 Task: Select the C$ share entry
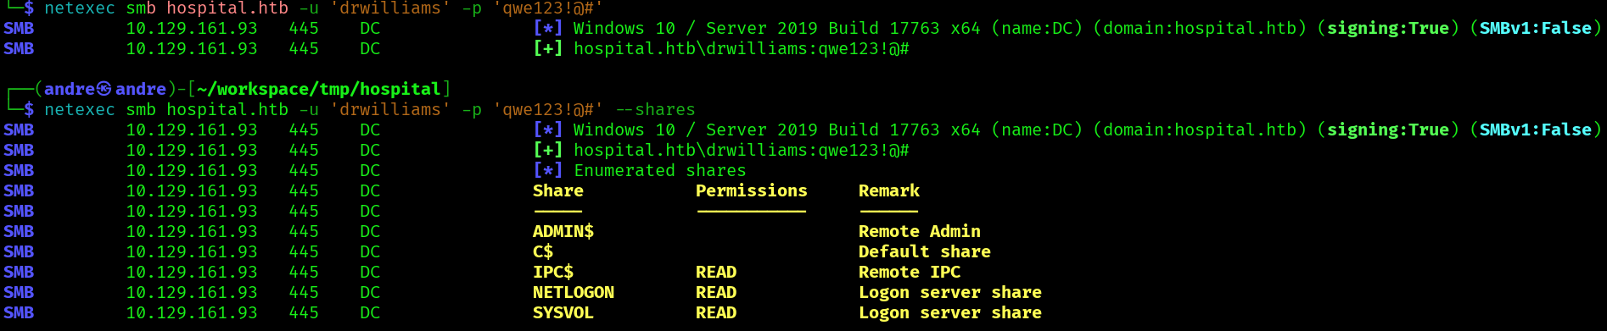543,251
